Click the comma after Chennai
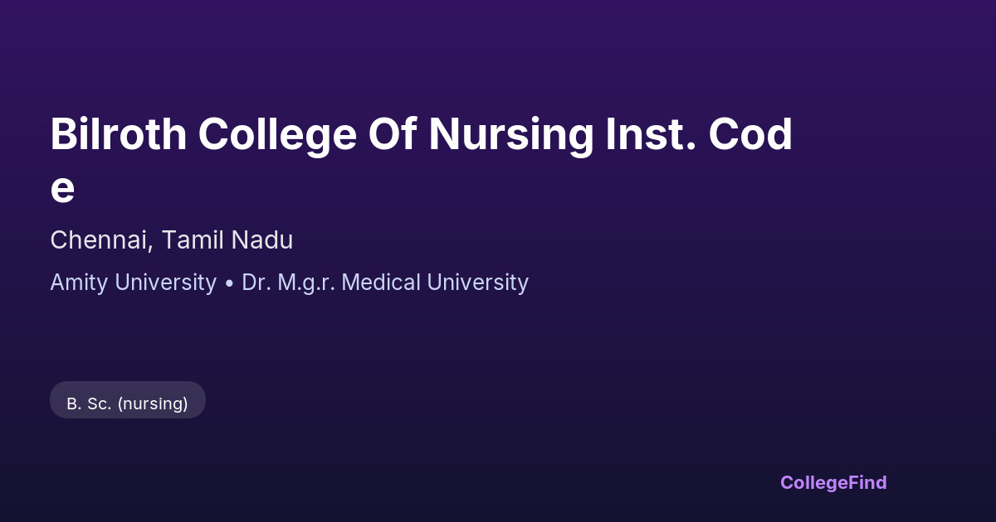Screen dimensions: 996x522 (151, 245)
